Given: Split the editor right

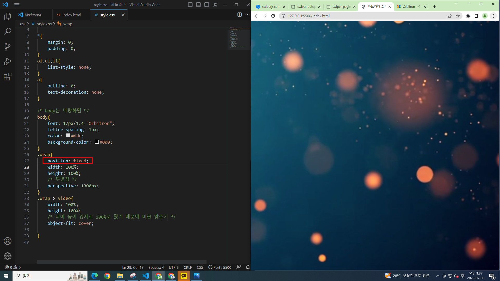Looking at the screenshot, I should click(x=239, y=15).
